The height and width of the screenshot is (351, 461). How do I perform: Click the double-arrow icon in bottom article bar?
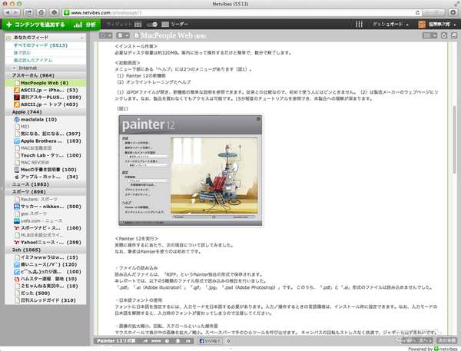click(188, 341)
